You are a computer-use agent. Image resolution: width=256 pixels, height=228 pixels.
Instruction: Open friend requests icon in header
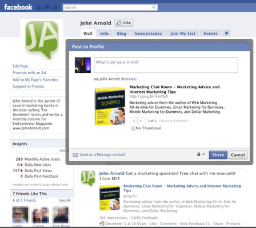point(39,7)
